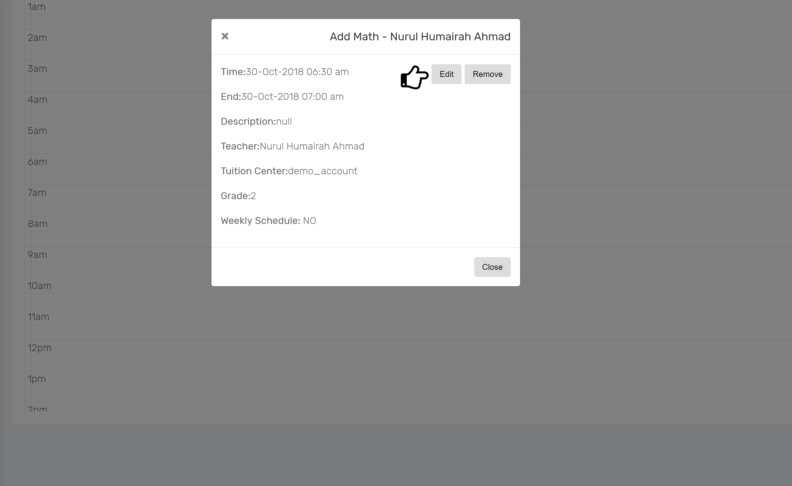Select the 8am time slot label
This screenshot has width=792, height=486.
(38, 224)
